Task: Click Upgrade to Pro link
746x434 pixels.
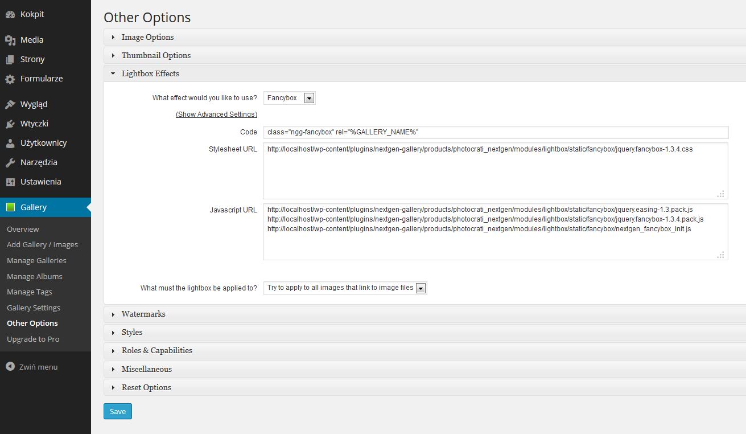Action: click(33, 339)
